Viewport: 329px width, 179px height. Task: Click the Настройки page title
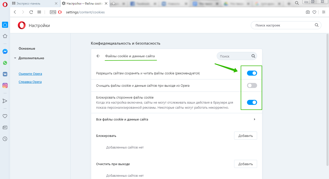click(39, 25)
